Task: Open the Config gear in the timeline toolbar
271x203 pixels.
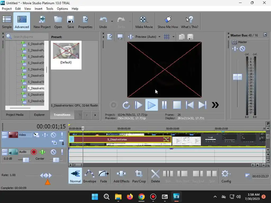Action: coord(226,176)
